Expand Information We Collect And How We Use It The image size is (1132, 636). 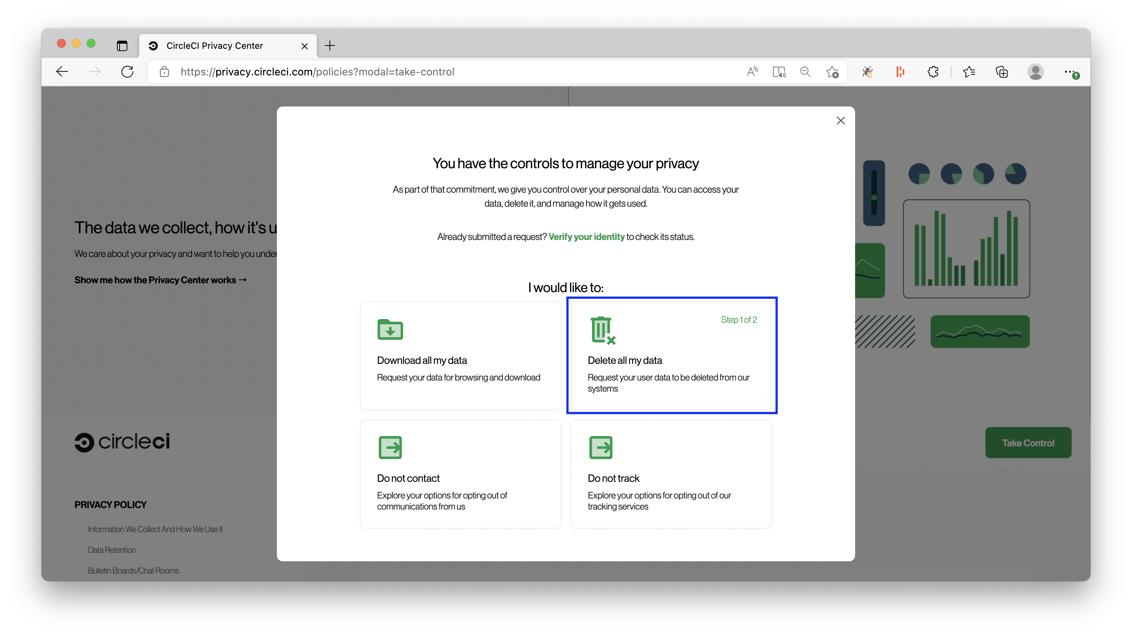pos(155,529)
